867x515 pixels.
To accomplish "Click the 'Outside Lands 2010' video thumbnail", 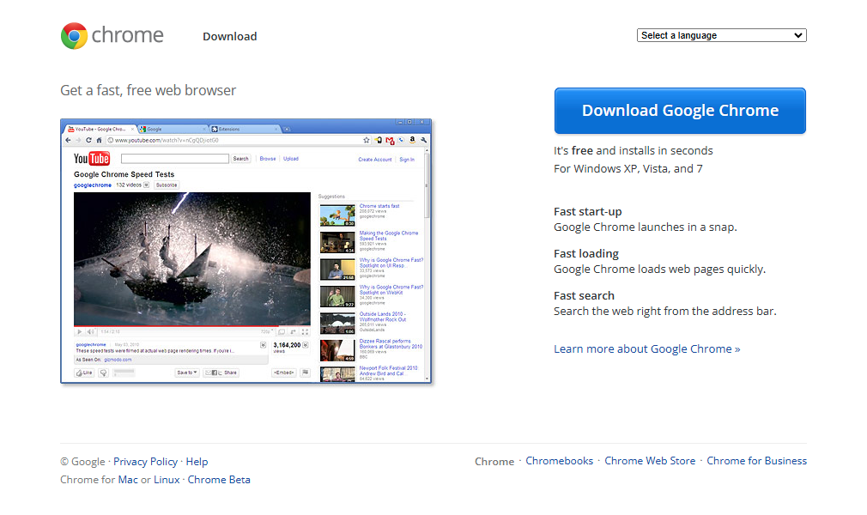I will [337, 324].
